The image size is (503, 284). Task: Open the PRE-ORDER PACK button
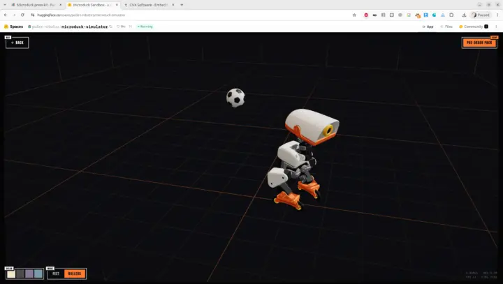point(479,43)
